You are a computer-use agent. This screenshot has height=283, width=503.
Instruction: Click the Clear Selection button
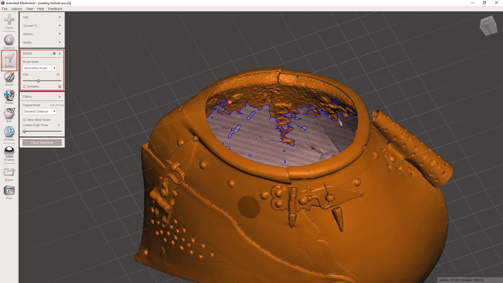[42, 143]
